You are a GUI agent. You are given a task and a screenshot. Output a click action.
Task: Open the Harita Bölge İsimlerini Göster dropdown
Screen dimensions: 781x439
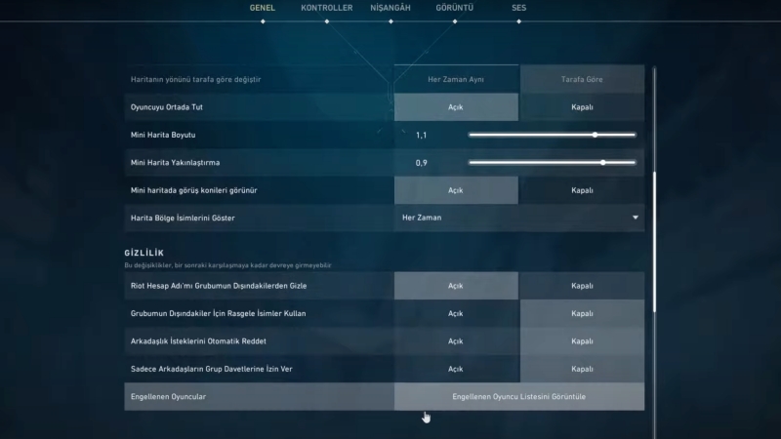[519, 218]
